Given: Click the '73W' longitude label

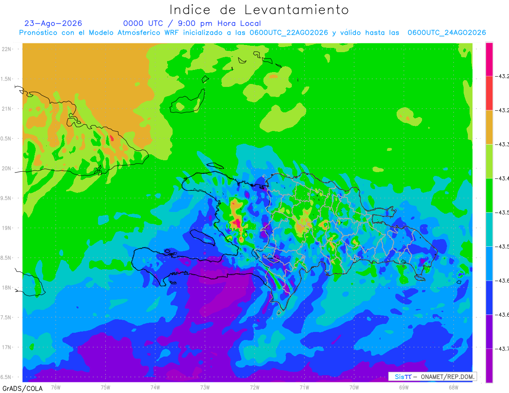Looking at the screenshot, I should [x=205, y=387].
